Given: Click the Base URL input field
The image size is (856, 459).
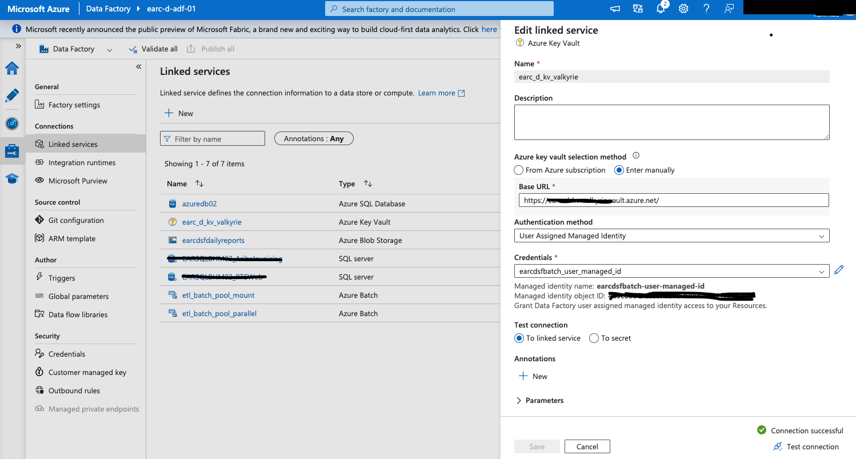Looking at the screenshot, I should 674,200.
